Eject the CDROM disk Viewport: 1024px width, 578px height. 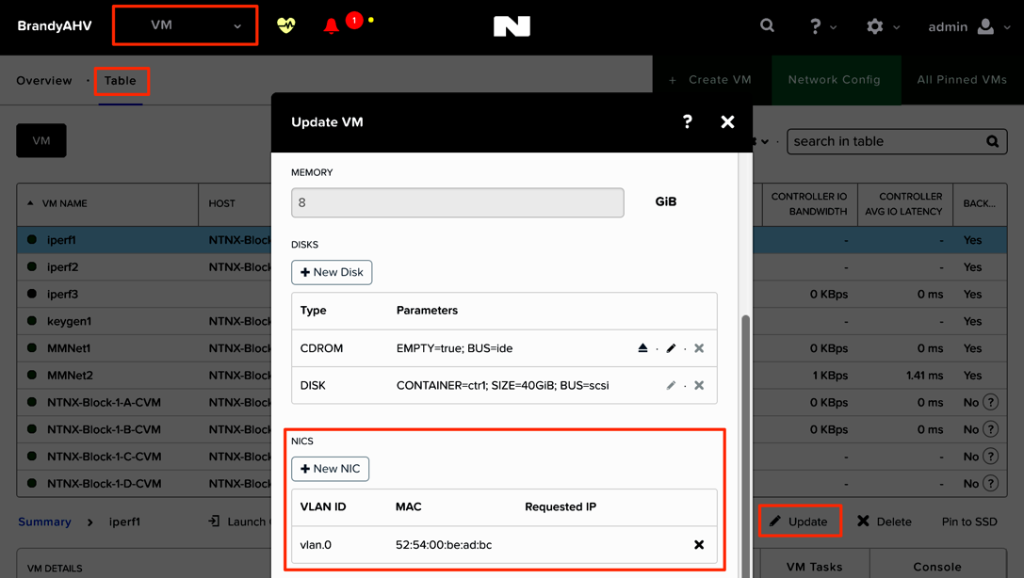click(642, 347)
